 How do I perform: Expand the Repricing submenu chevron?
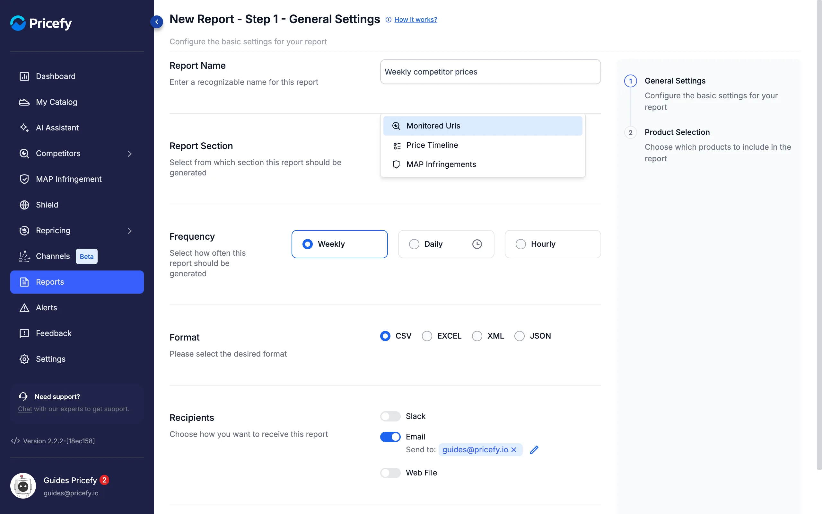[x=129, y=231]
